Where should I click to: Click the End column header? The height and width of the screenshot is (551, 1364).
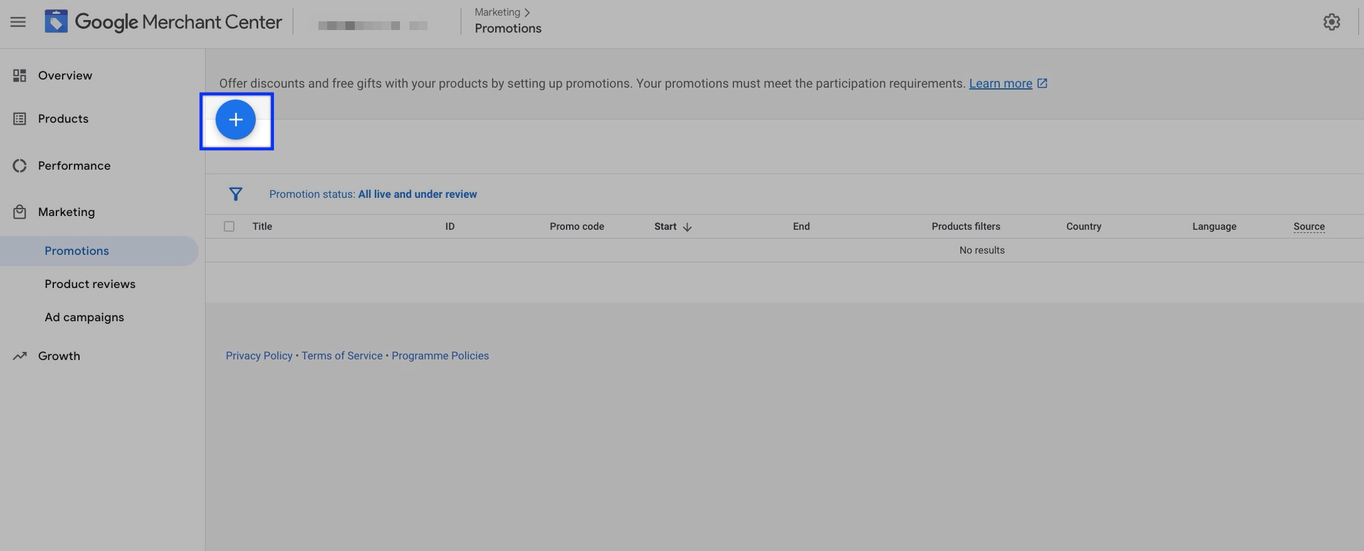pos(801,227)
